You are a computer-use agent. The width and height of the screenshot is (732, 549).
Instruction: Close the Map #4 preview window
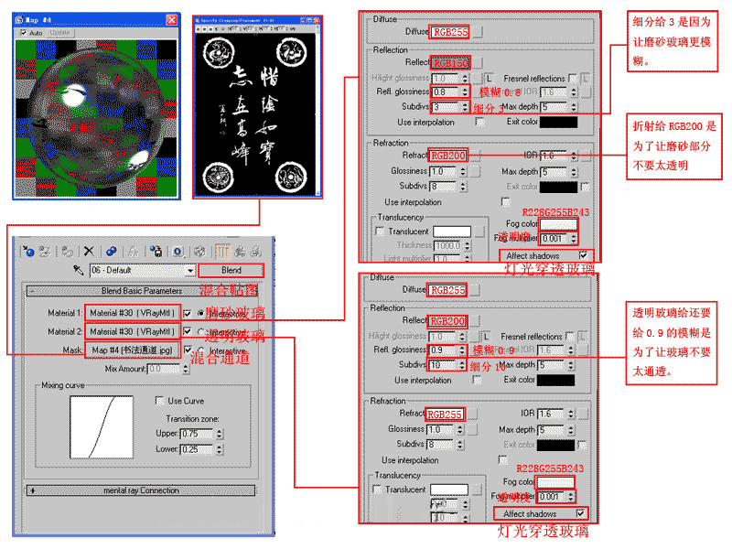pos(172,19)
